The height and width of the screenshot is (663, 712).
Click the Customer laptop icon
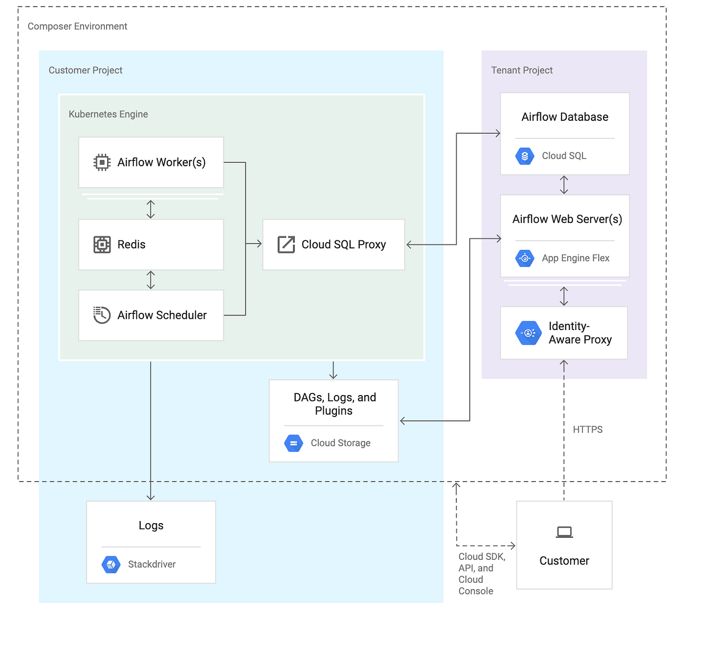click(564, 532)
